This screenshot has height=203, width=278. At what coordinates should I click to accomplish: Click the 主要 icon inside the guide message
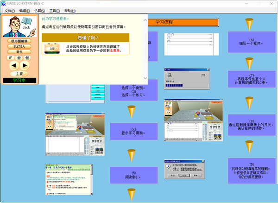point(52,48)
